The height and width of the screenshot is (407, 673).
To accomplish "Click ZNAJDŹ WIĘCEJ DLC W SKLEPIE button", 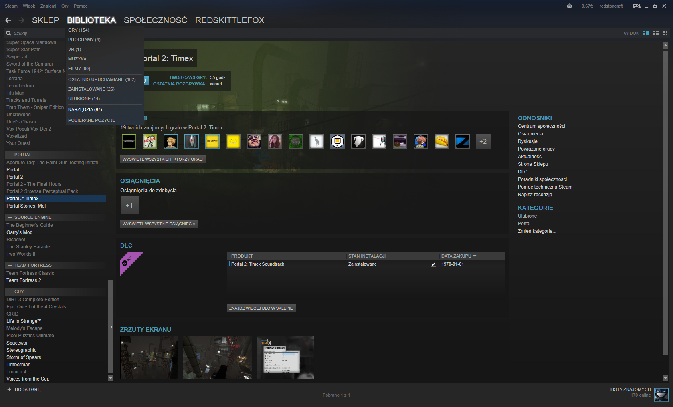I will point(261,308).
